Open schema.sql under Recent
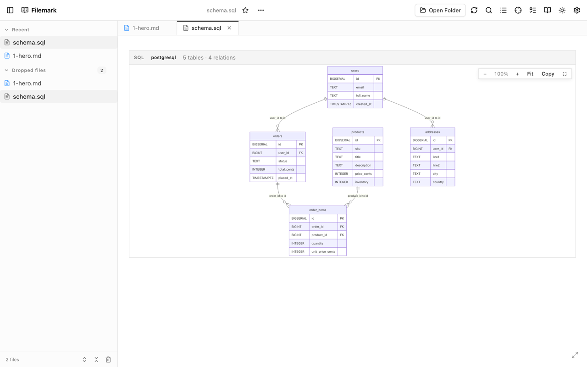This screenshot has height=367, width=587. (59, 42)
